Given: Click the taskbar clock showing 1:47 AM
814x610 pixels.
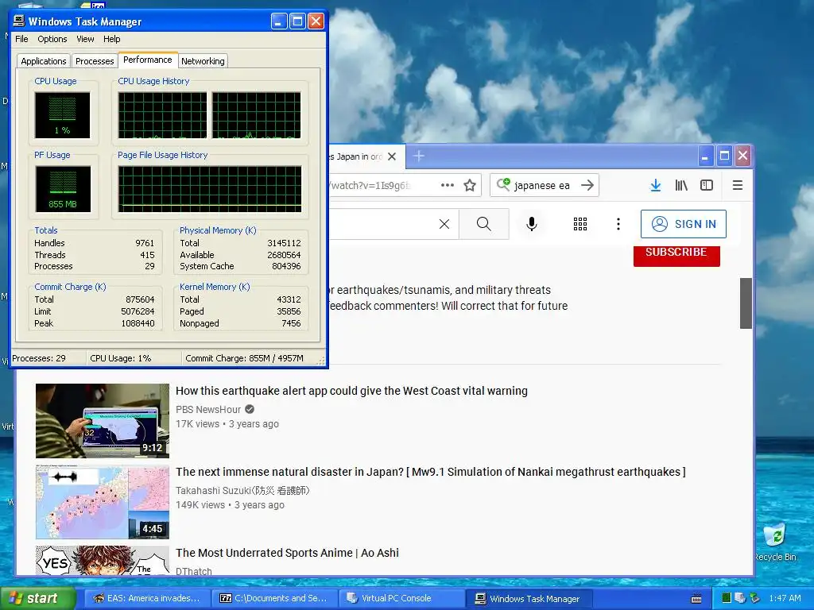Looking at the screenshot, I should point(785,599).
